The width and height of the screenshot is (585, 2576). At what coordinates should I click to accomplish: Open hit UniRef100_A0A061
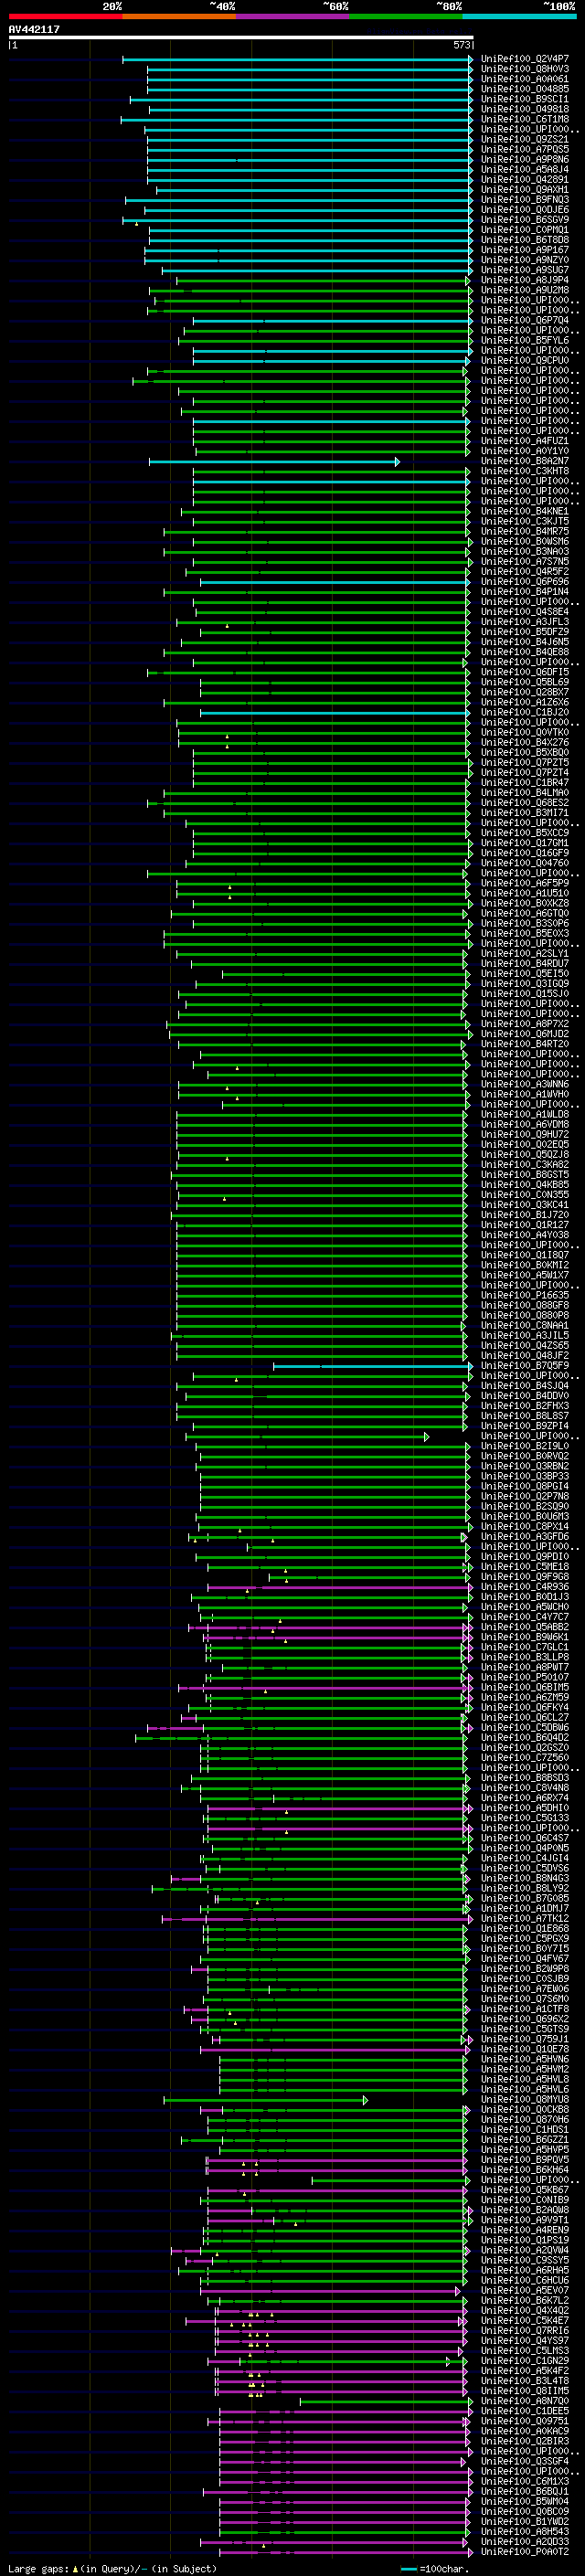click(x=525, y=79)
